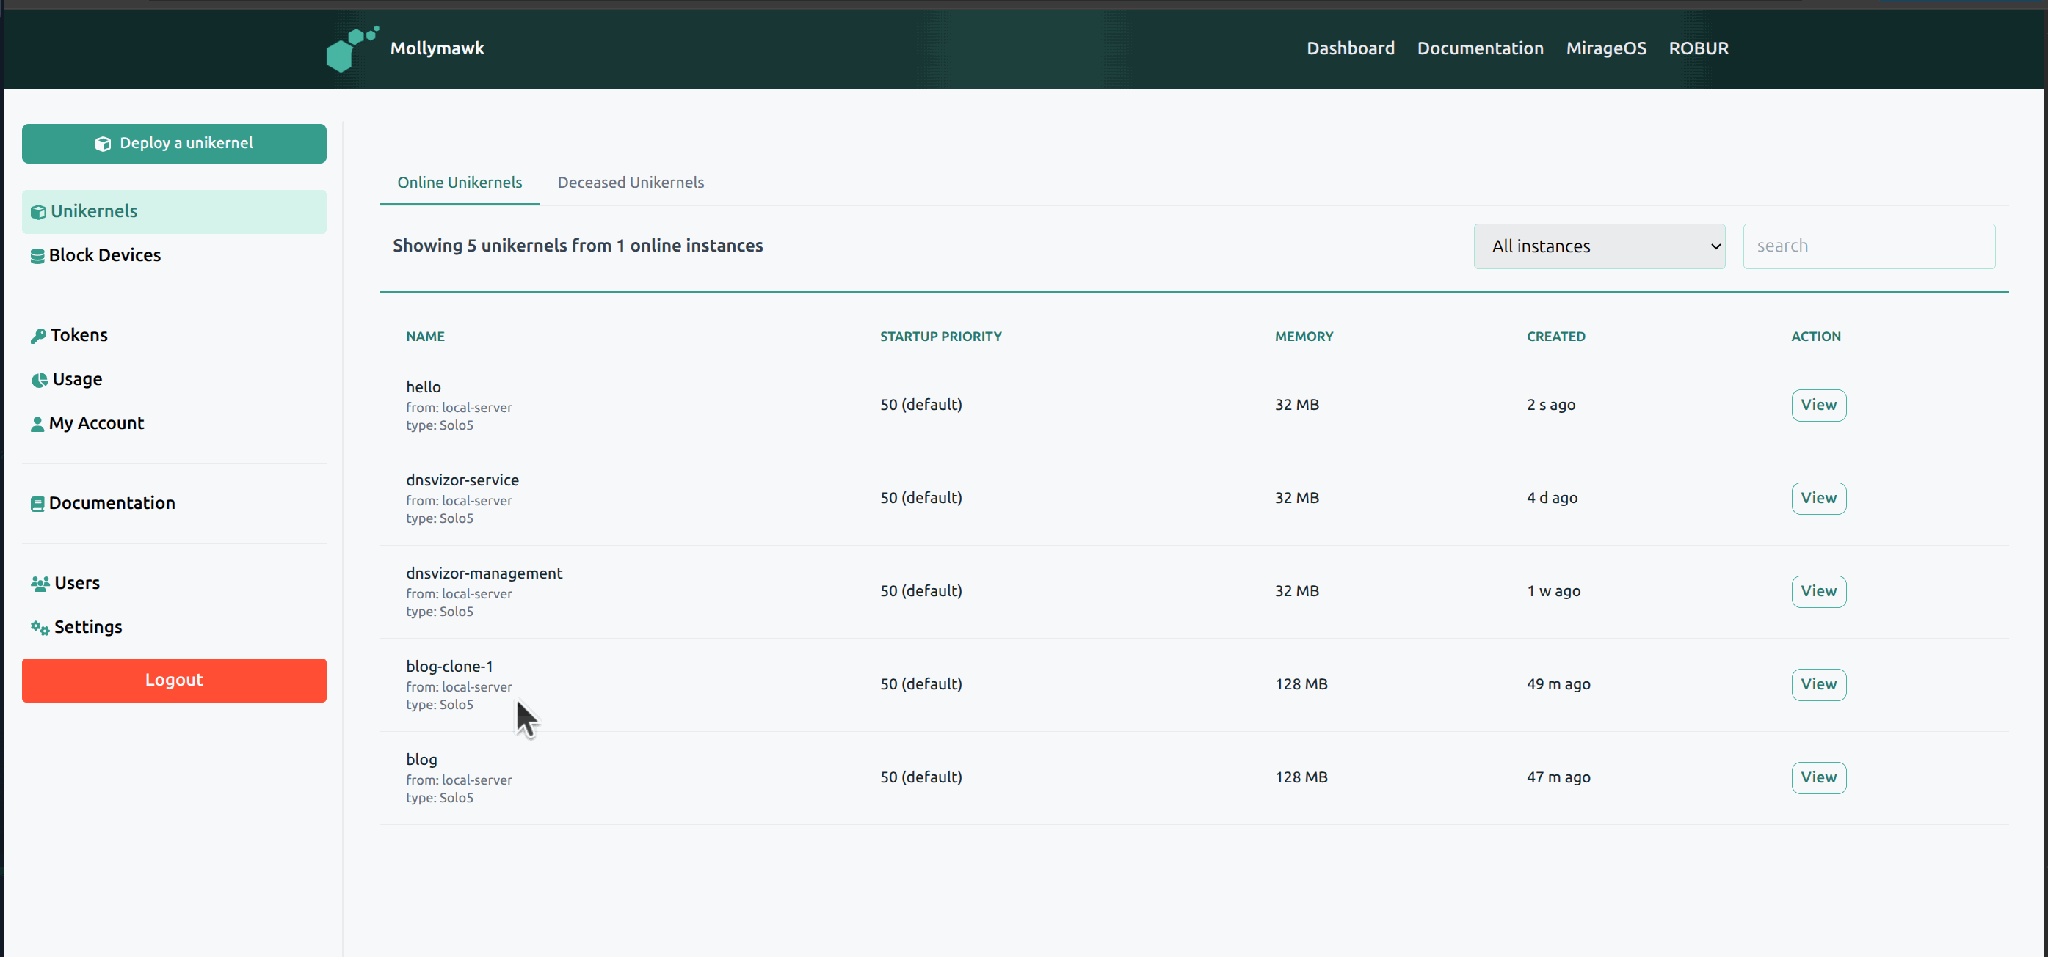View the hello unikernel
Viewport: 2048px width, 957px height.
(x=1818, y=405)
